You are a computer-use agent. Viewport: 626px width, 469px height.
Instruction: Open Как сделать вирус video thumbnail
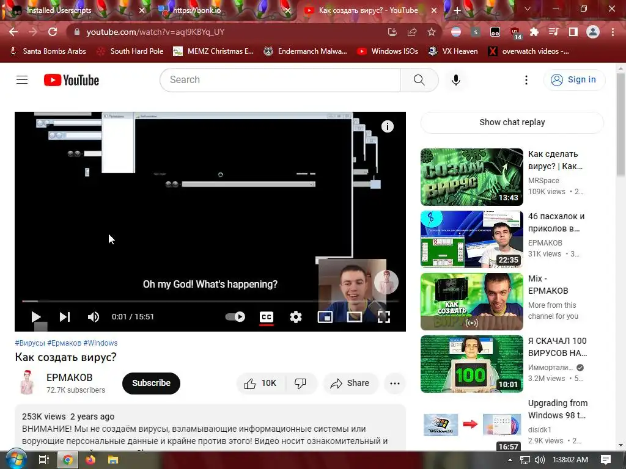click(x=471, y=177)
